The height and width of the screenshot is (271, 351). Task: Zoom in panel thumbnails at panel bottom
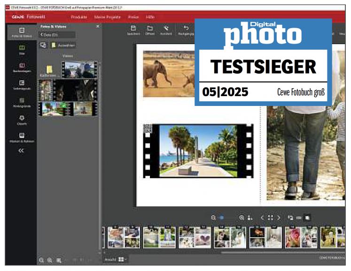point(50,260)
